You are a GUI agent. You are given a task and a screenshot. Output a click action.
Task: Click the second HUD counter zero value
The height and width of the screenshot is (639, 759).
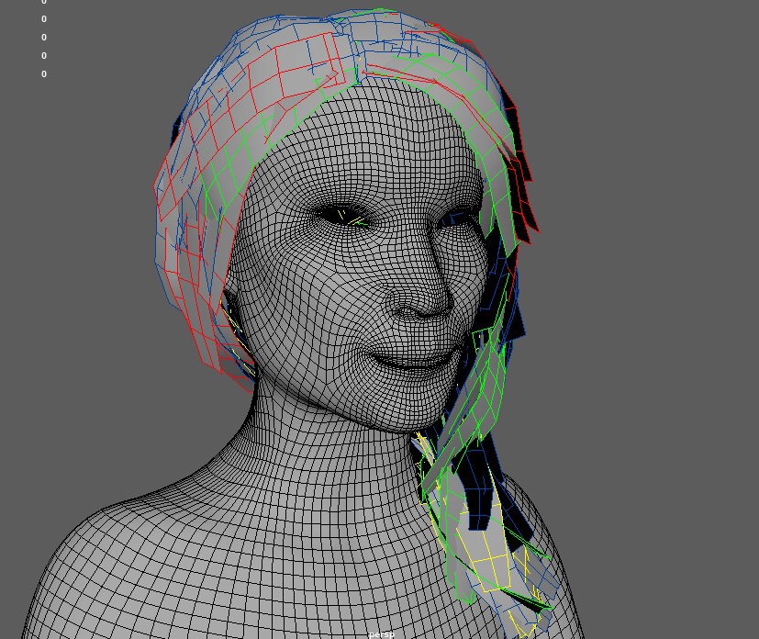pos(44,19)
